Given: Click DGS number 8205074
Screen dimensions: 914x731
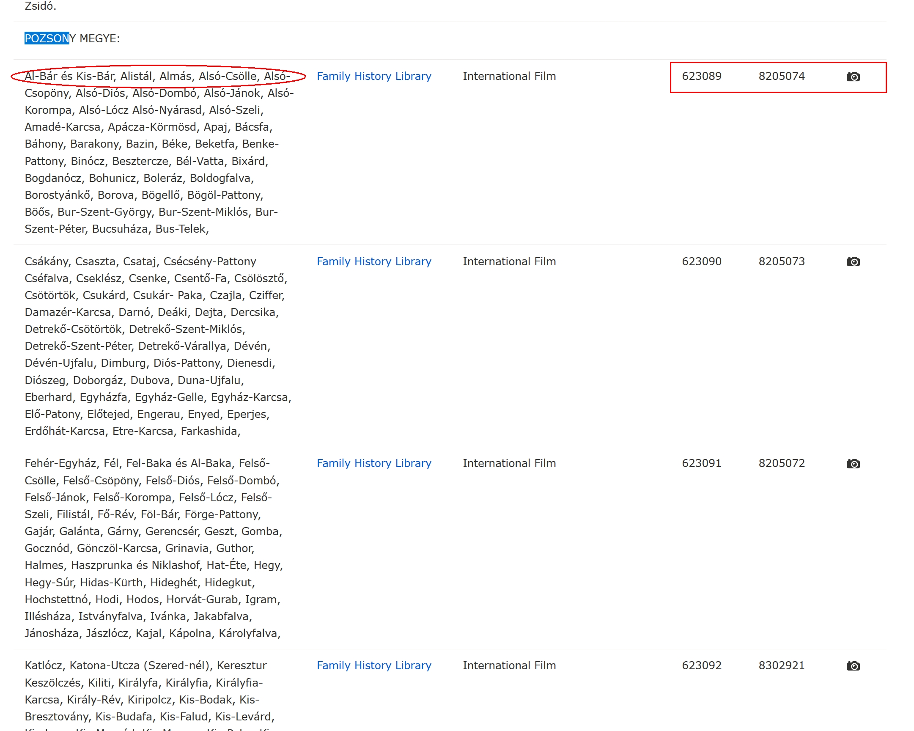Looking at the screenshot, I should [x=781, y=76].
